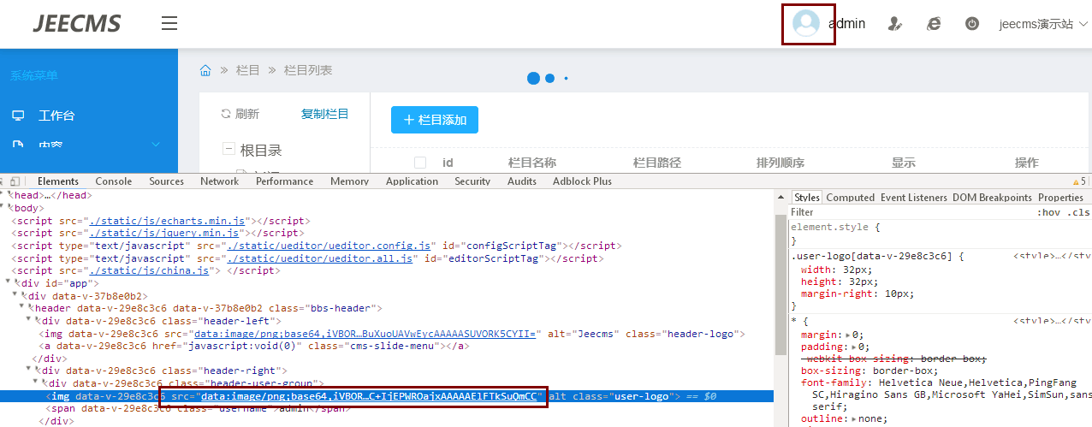The image size is (1092, 427).
Task: Click the DevTools warning count icon
Action: 1077,181
